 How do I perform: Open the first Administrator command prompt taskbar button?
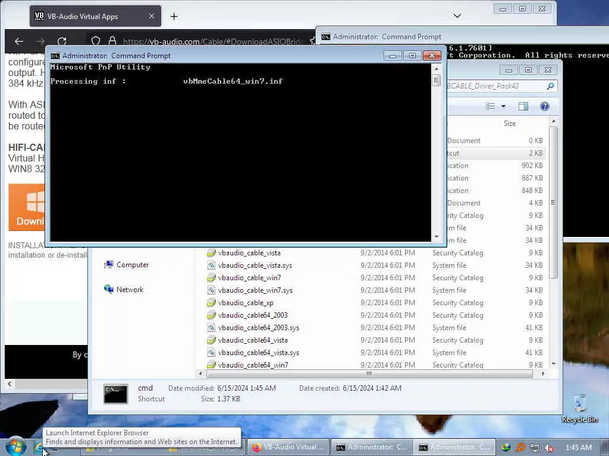(371, 447)
